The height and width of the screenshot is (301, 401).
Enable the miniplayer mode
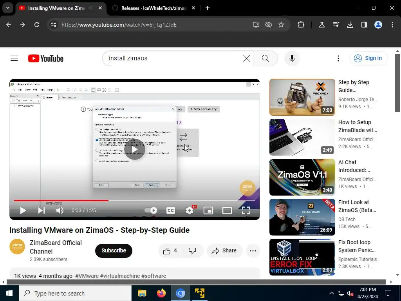tap(208, 210)
